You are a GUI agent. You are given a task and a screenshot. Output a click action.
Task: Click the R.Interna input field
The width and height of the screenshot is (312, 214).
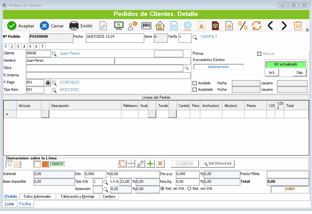click(108, 76)
